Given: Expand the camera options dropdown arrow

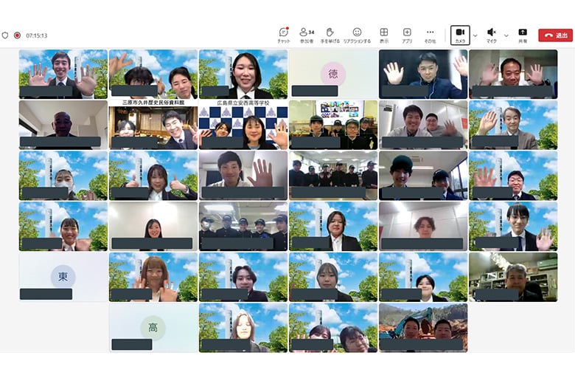Looking at the screenshot, I should (475, 35).
